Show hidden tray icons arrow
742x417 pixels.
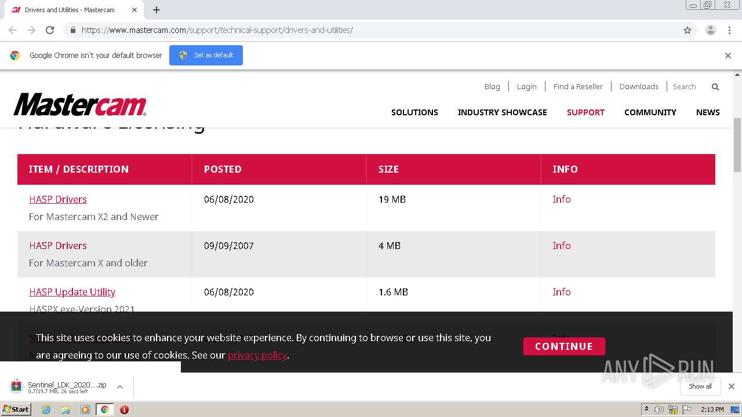click(x=646, y=409)
